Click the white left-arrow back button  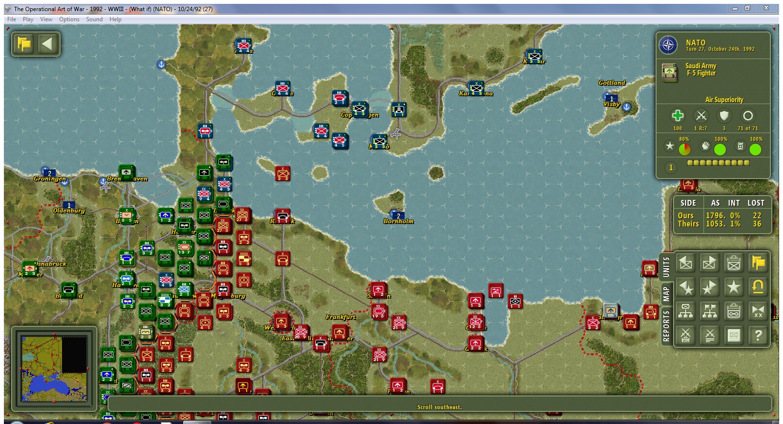click(x=47, y=44)
